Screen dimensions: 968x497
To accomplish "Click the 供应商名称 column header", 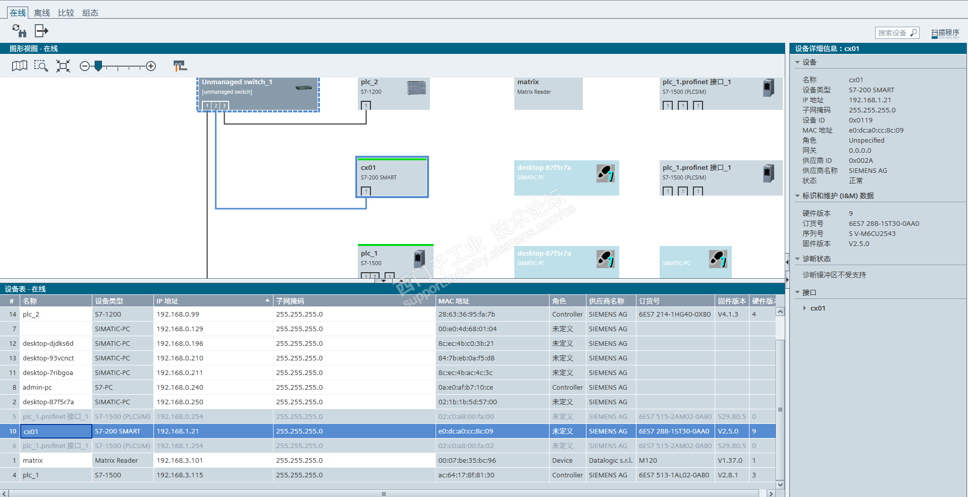I will point(611,301).
